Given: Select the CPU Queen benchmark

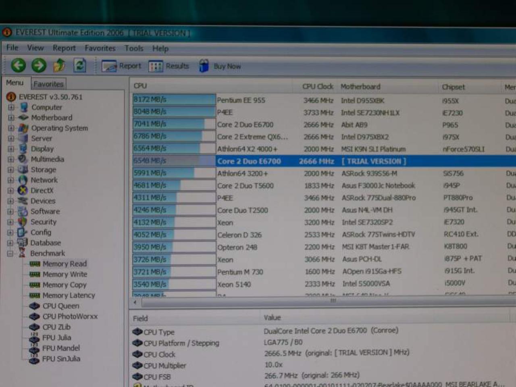Looking at the screenshot, I should coord(61,306).
